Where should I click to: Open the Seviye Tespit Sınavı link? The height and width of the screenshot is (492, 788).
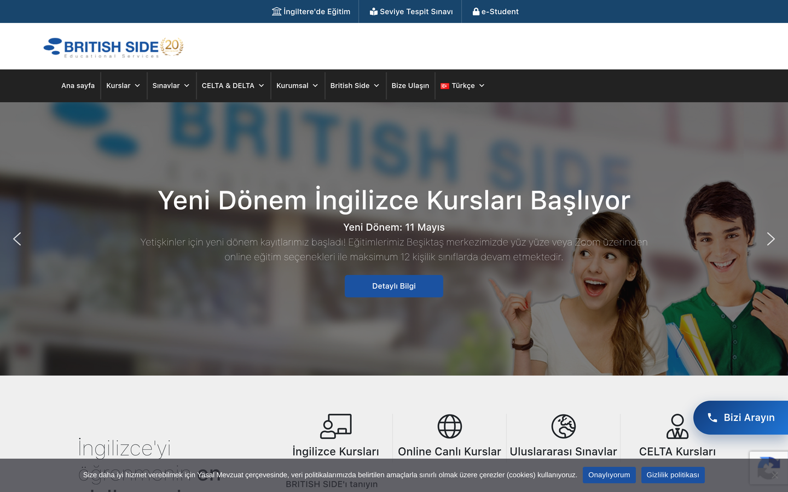pyautogui.click(x=412, y=11)
